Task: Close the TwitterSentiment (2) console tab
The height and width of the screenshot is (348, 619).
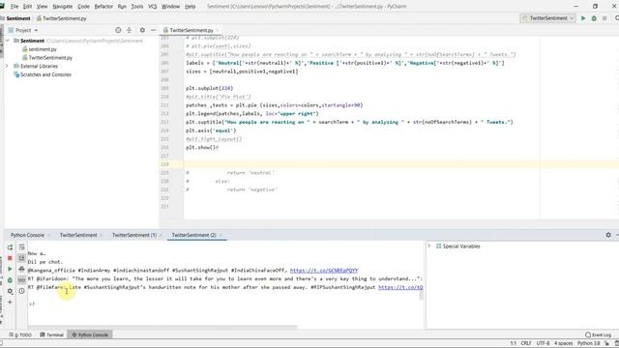Action: click(x=221, y=235)
